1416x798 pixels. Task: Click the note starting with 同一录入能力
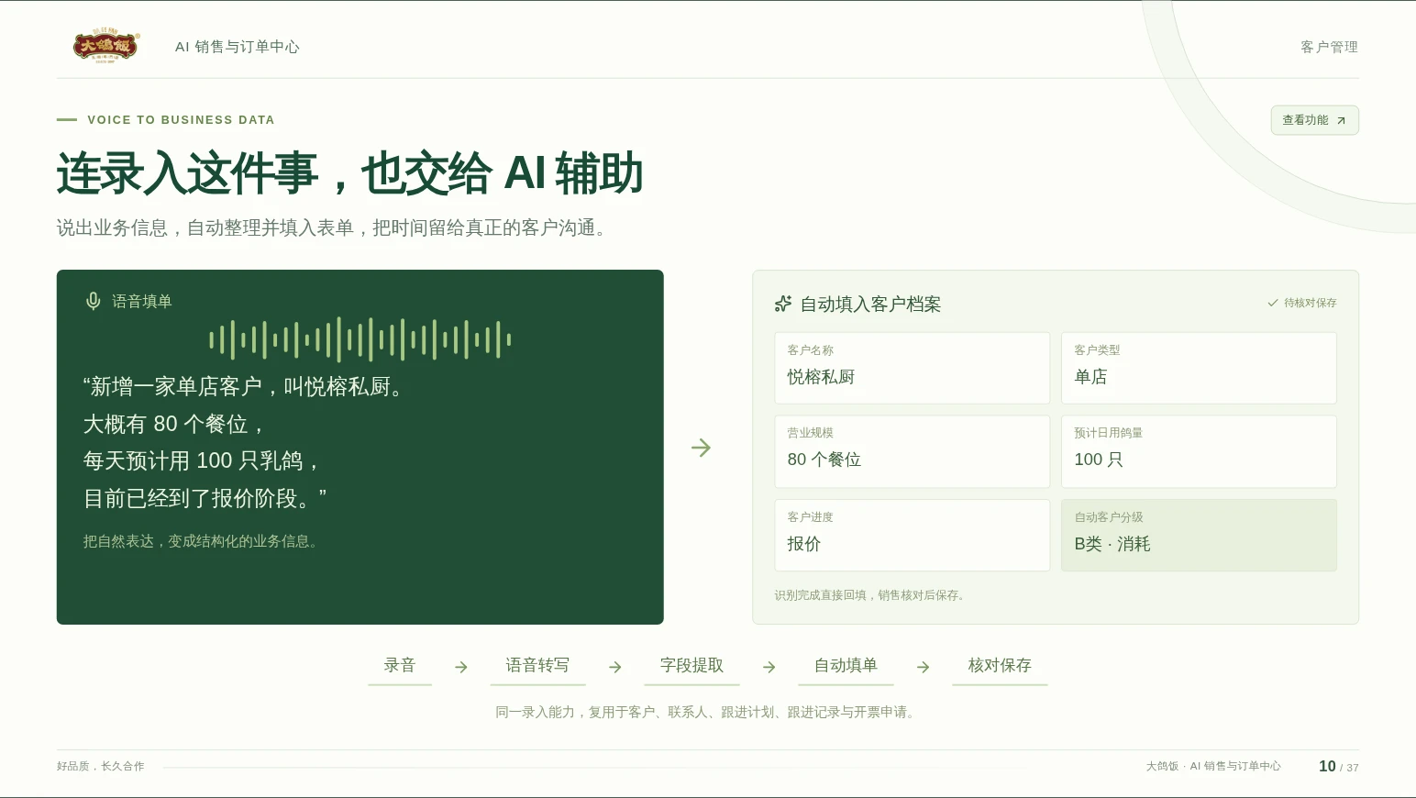click(706, 712)
